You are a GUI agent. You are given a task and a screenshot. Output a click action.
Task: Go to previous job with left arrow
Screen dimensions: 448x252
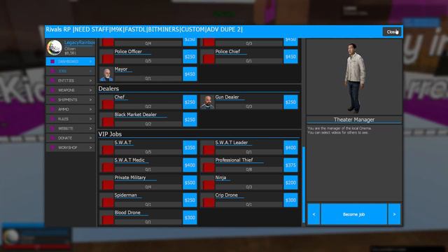coord(314,214)
